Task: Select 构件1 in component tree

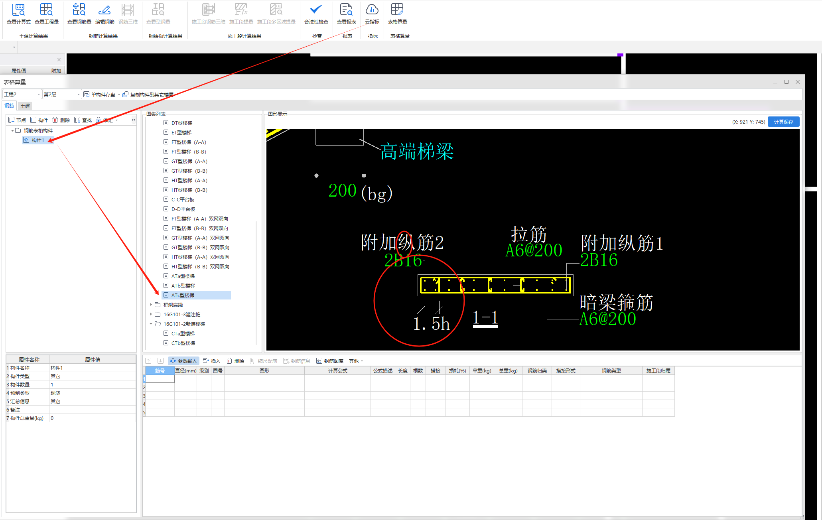Action: coord(38,140)
